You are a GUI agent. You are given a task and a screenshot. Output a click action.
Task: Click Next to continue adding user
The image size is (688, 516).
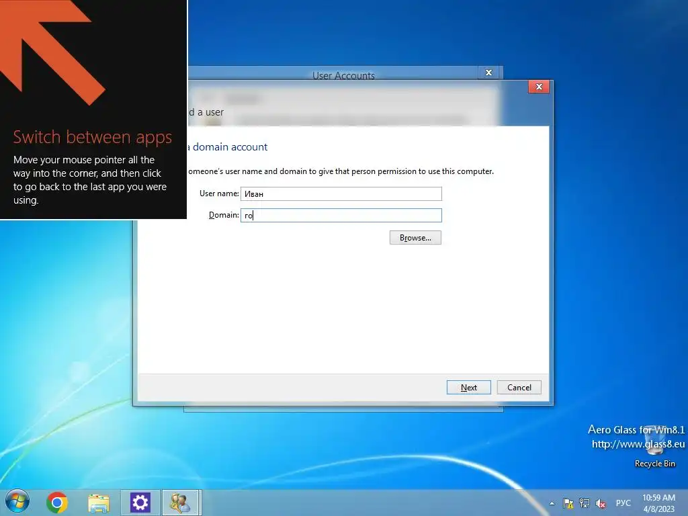point(468,388)
